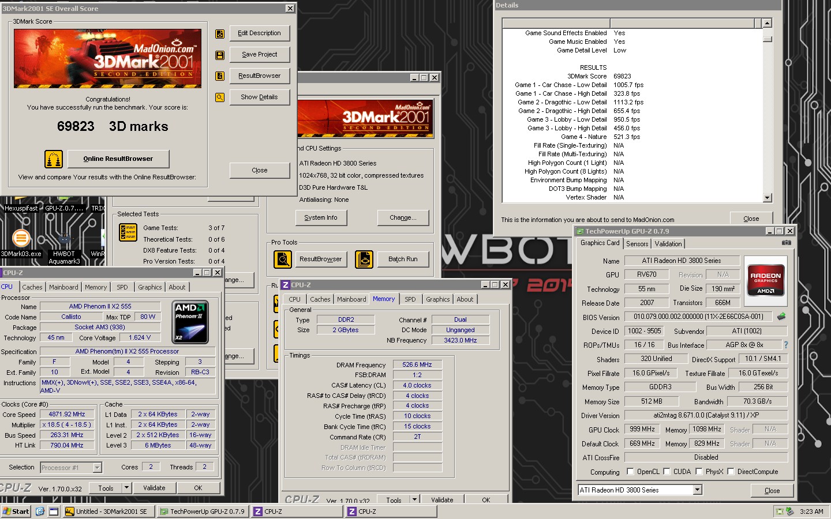
Task: Enable the OpenCL checkbox
Action: coord(630,472)
